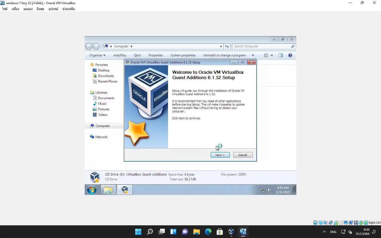Open the Help menu in VirtualBox menu bar
The image size is (381, 238).
click(69, 9)
